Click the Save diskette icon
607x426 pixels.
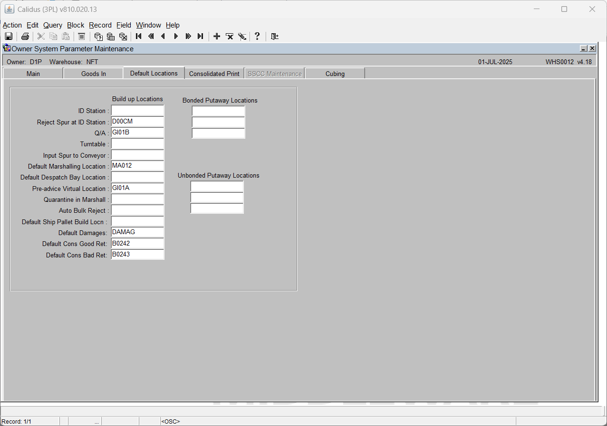click(9, 37)
